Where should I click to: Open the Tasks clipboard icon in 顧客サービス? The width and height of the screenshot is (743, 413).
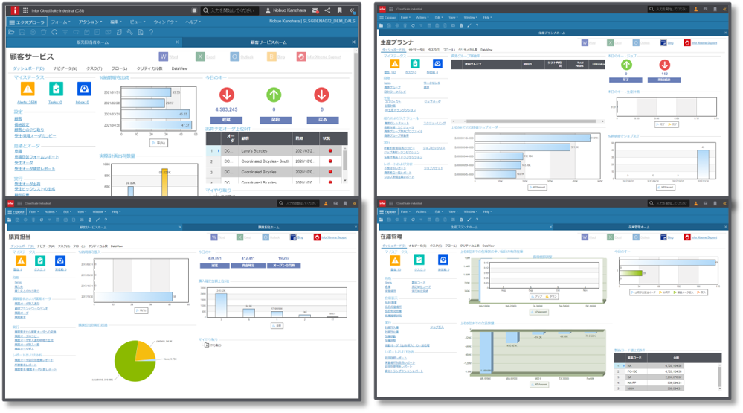(56, 89)
